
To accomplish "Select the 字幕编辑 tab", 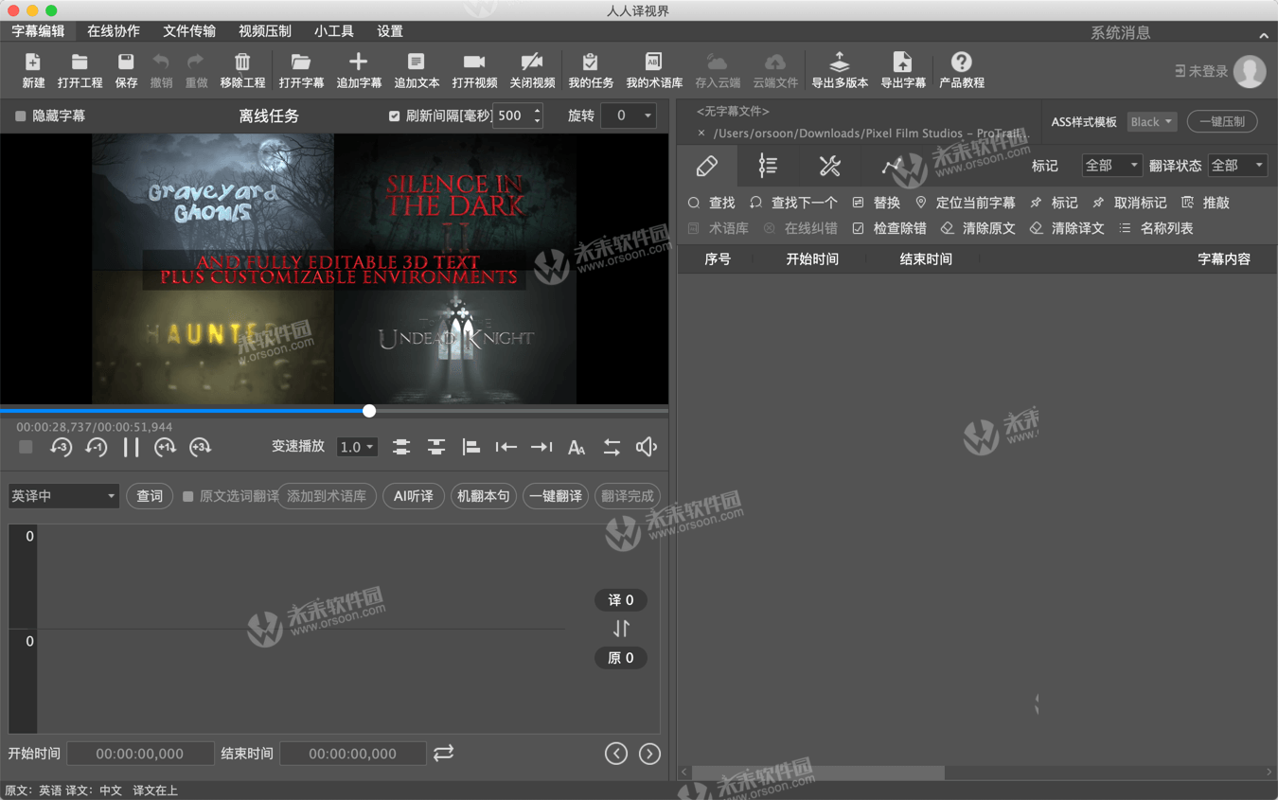I will [x=38, y=31].
